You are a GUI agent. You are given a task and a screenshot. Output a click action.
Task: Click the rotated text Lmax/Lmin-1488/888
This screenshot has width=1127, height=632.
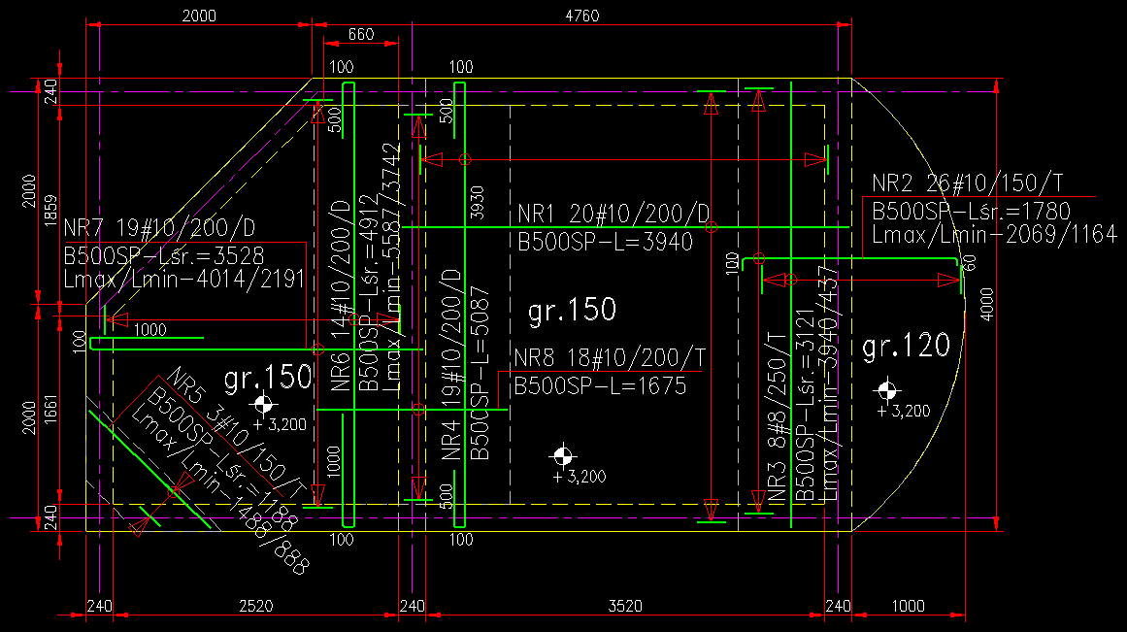click(x=221, y=493)
